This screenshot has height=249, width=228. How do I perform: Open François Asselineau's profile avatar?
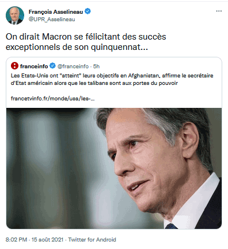pyautogui.click(x=15, y=15)
